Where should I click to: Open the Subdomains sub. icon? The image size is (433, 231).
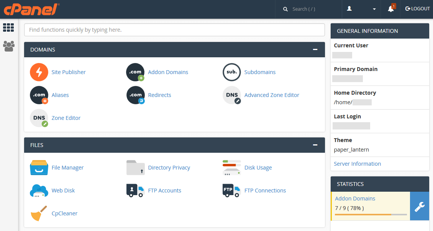[x=232, y=72]
